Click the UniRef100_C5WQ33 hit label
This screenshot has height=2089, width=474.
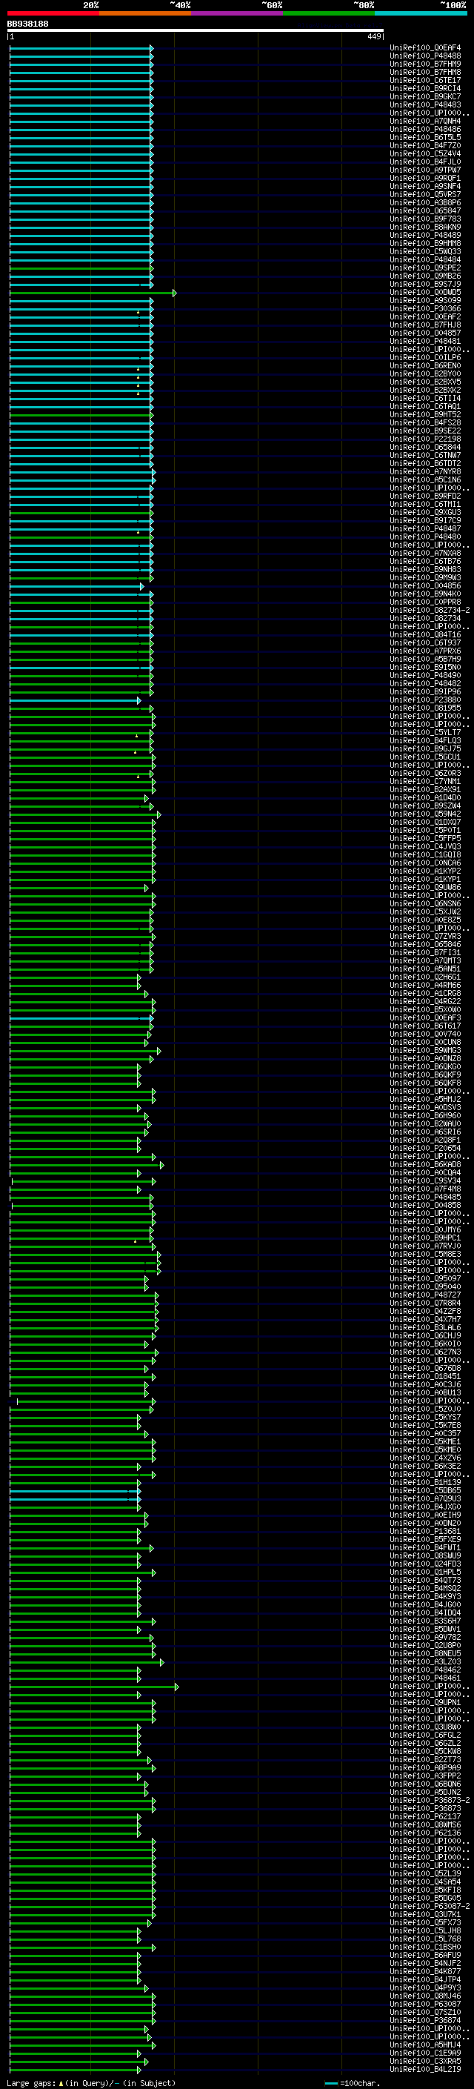pyautogui.click(x=425, y=251)
